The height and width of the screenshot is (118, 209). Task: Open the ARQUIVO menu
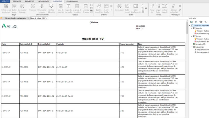click(x=5, y=1)
